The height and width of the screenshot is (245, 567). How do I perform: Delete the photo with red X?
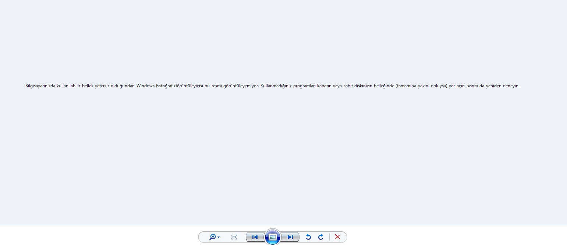337,237
